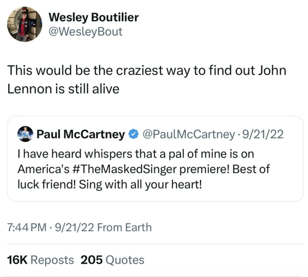Image resolution: width=308 pixels, height=277 pixels.
Task: Click the "This would be the craziest" tweet line
Action: pyautogui.click(x=147, y=71)
